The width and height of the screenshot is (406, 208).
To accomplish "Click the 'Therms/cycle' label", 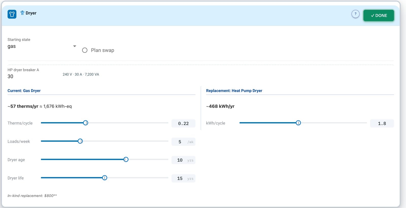I will click(20, 123).
